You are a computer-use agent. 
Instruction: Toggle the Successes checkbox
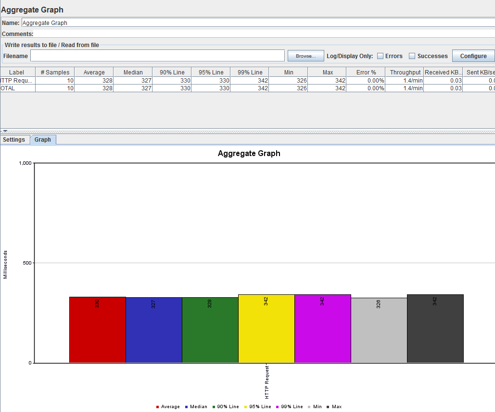pos(412,56)
